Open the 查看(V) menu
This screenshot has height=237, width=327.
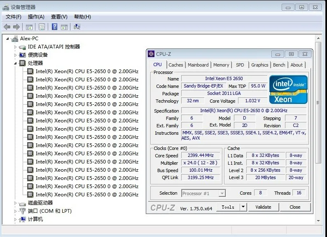pos(59,17)
